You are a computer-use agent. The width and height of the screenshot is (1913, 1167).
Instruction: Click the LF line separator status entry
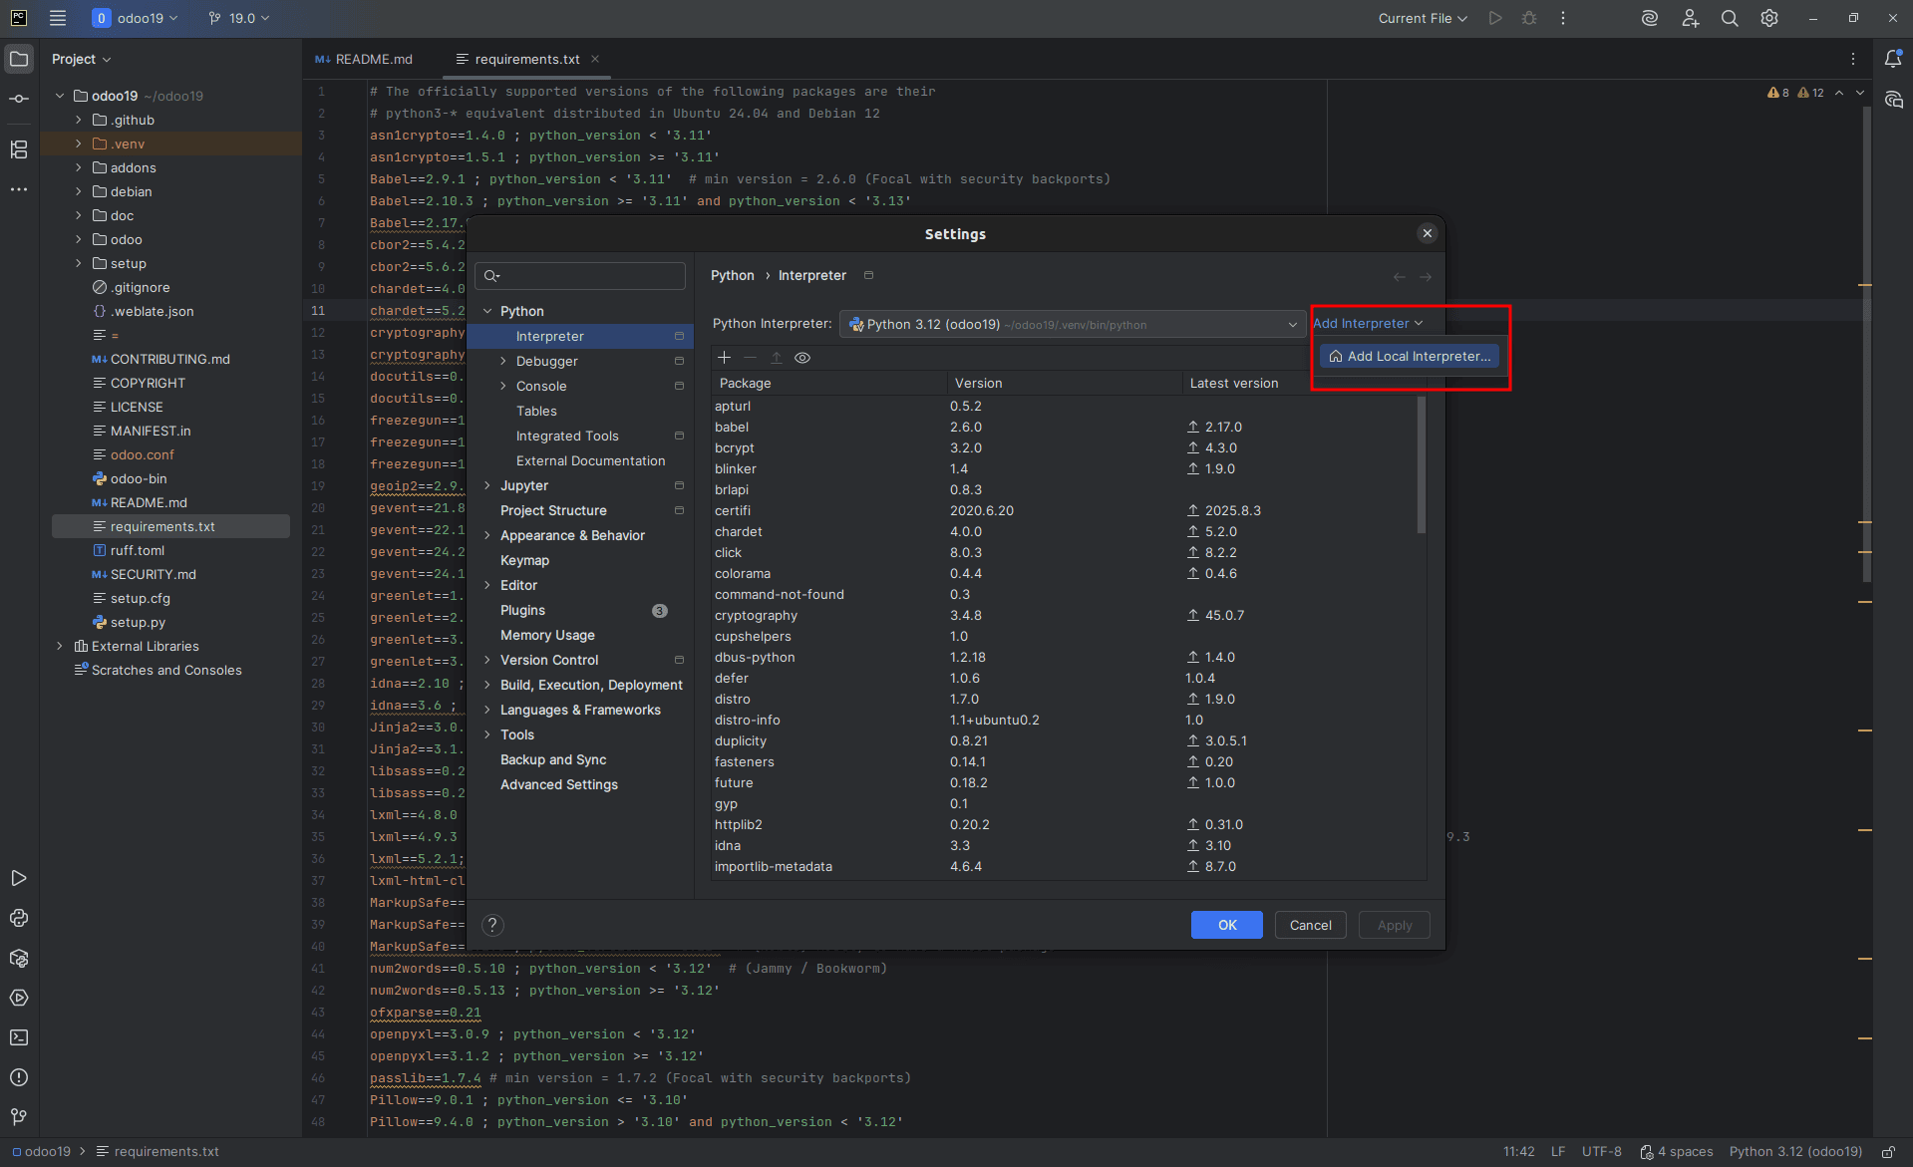coord(1558,1151)
